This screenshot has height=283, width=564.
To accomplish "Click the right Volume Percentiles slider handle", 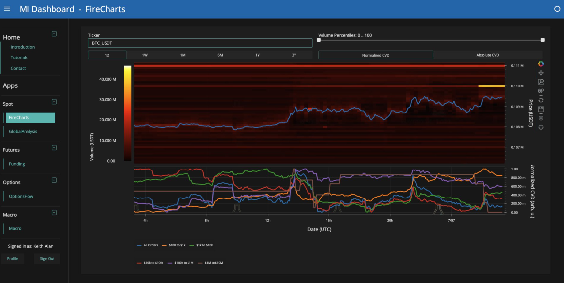I will pyautogui.click(x=542, y=40).
